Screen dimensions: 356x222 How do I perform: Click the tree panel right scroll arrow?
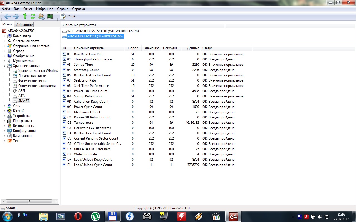coord(56,201)
